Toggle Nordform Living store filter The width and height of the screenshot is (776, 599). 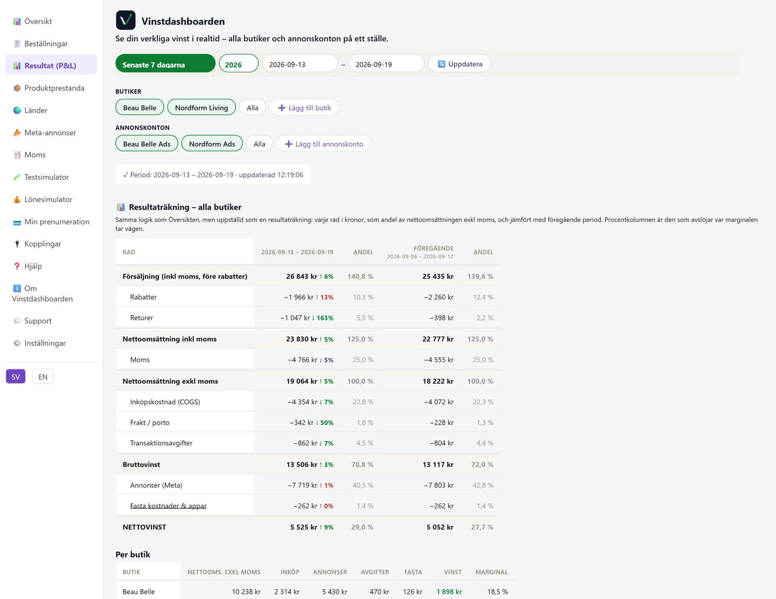coord(201,107)
